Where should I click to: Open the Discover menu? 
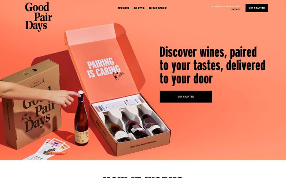click(x=158, y=8)
